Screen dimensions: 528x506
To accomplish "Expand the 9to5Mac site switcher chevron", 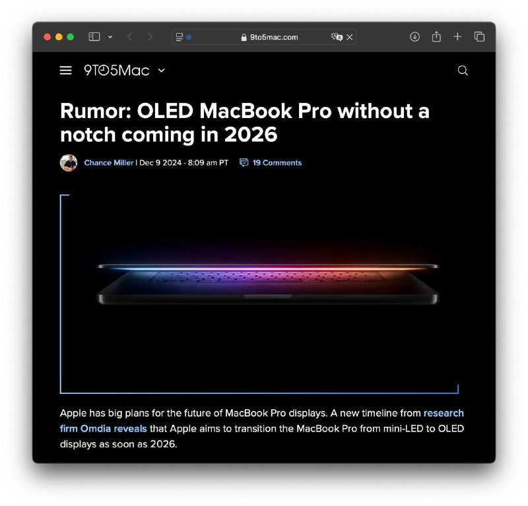I will click(x=162, y=71).
